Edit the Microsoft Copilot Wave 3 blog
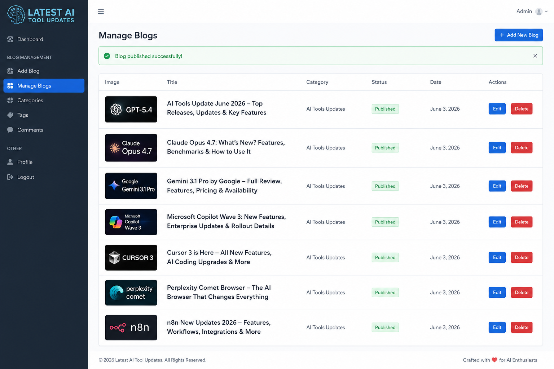Viewport: 554px width, 369px height. point(497,222)
